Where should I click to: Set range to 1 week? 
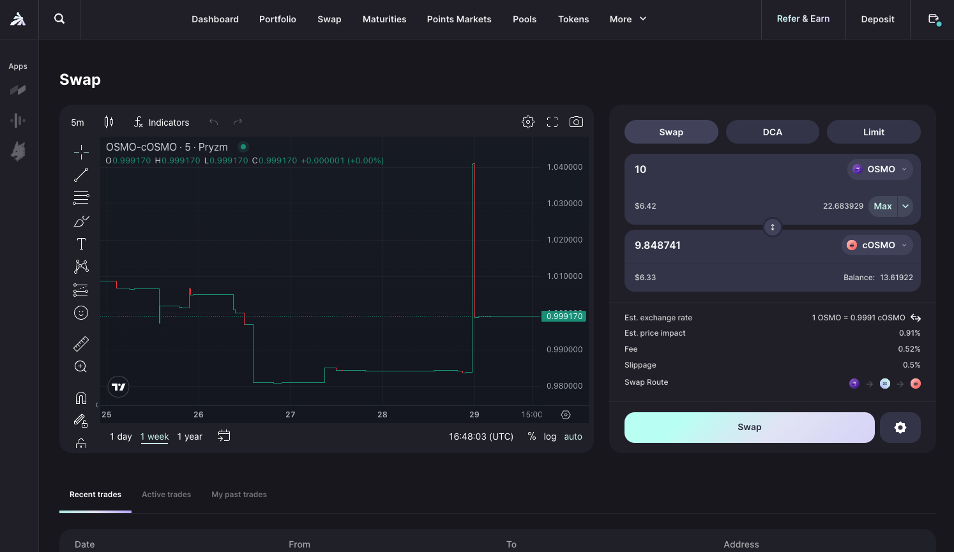pos(155,436)
